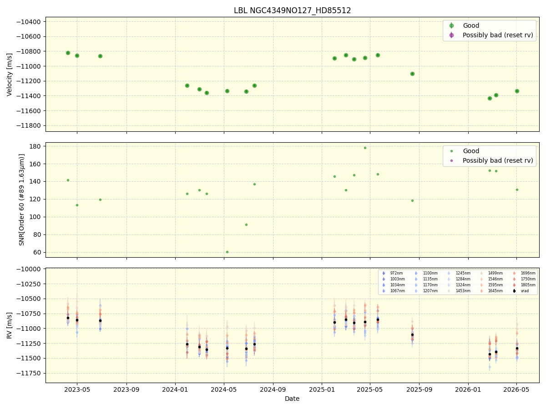
Task: Click the 80 SNR axis tick label
Action: pyautogui.click(x=38, y=235)
